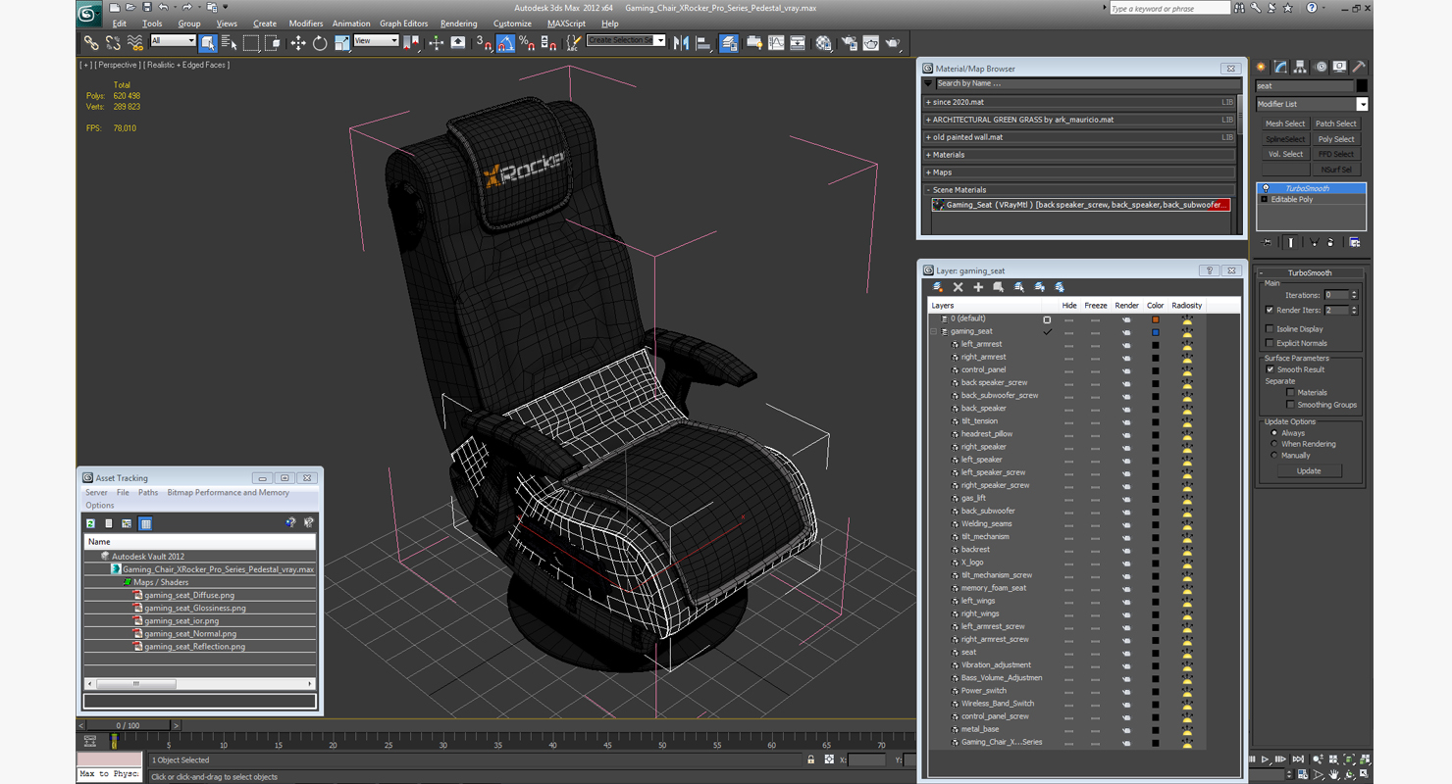This screenshot has width=1452, height=784.
Task: Activate the Select and Rotate tool
Action: pos(320,43)
